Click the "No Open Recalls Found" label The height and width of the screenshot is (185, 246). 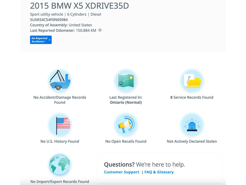126,141
